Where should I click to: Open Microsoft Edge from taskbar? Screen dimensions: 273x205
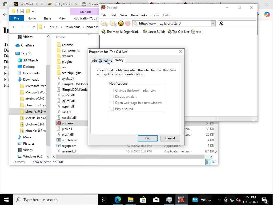coord(118,200)
